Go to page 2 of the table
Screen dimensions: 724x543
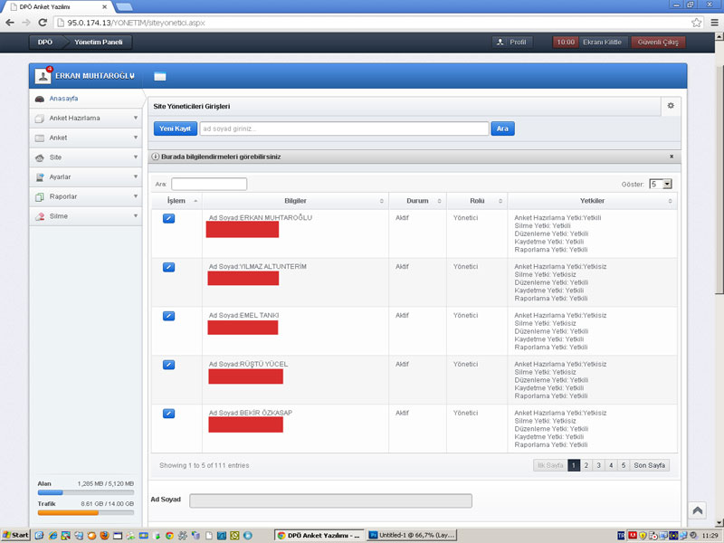[586, 465]
